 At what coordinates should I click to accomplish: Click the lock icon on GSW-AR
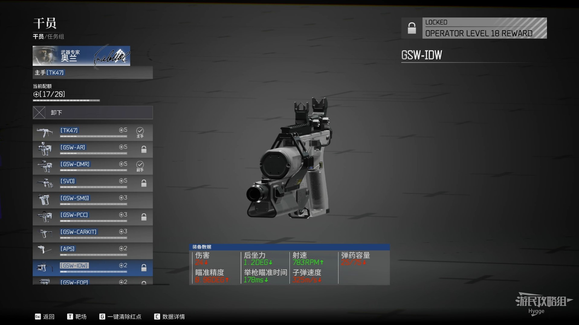click(x=144, y=149)
